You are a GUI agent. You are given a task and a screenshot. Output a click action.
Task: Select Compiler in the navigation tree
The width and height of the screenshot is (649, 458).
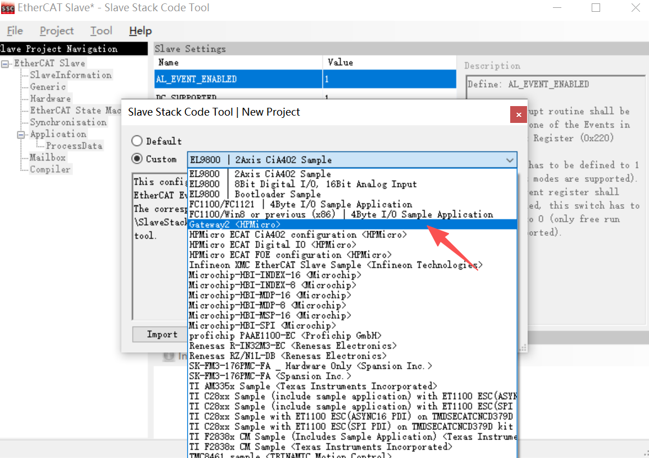pyautogui.click(x=50, y=170)
